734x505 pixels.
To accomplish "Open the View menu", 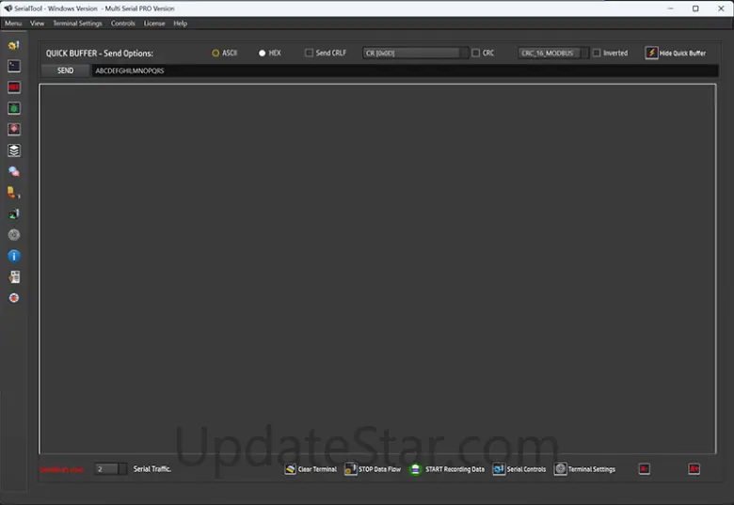I will [x=37, y=24].
